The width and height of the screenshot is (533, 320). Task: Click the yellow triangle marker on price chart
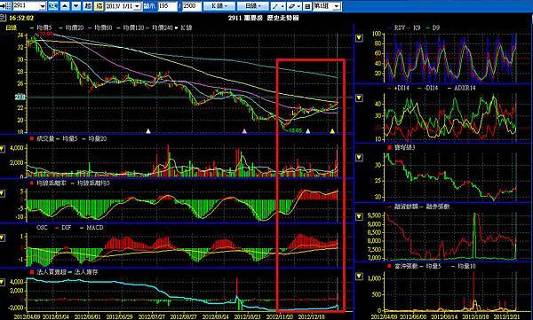(x=333, y=131)
